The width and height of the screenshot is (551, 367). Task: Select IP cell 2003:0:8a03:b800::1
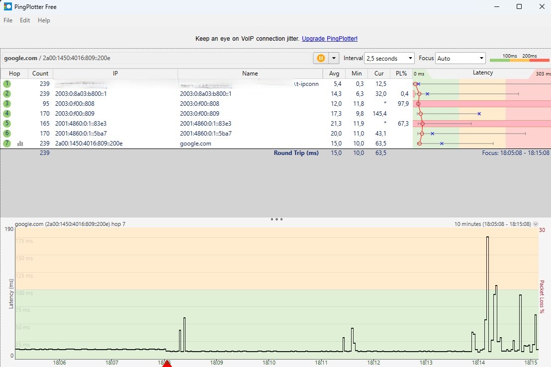click(x=81, y=94)
